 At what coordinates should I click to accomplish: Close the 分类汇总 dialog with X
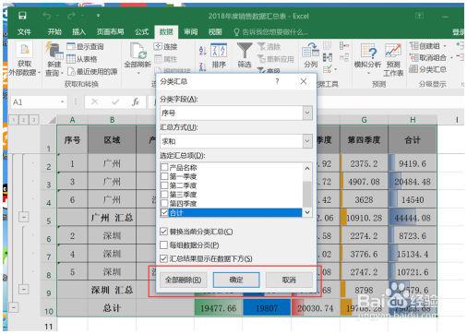304,81
